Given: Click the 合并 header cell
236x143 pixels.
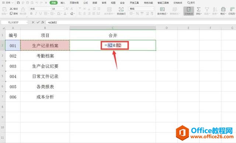Looking at the screenshot, I should [113, 35].
